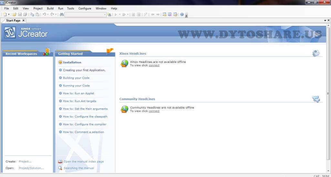Click the Find in Files icon
The height and width of the screenshot is (177, 331).
tap(109, 15)
